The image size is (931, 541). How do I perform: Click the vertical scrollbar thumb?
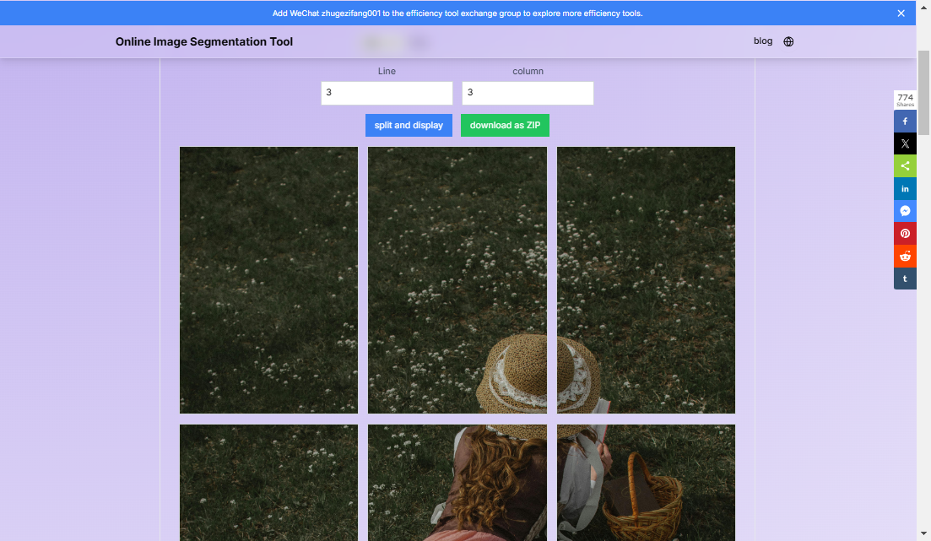tap(923, 93)
